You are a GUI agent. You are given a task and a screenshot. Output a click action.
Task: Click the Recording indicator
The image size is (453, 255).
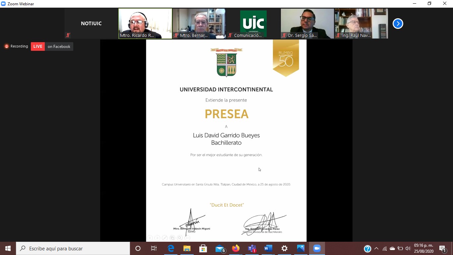click(x=16, y=46)
